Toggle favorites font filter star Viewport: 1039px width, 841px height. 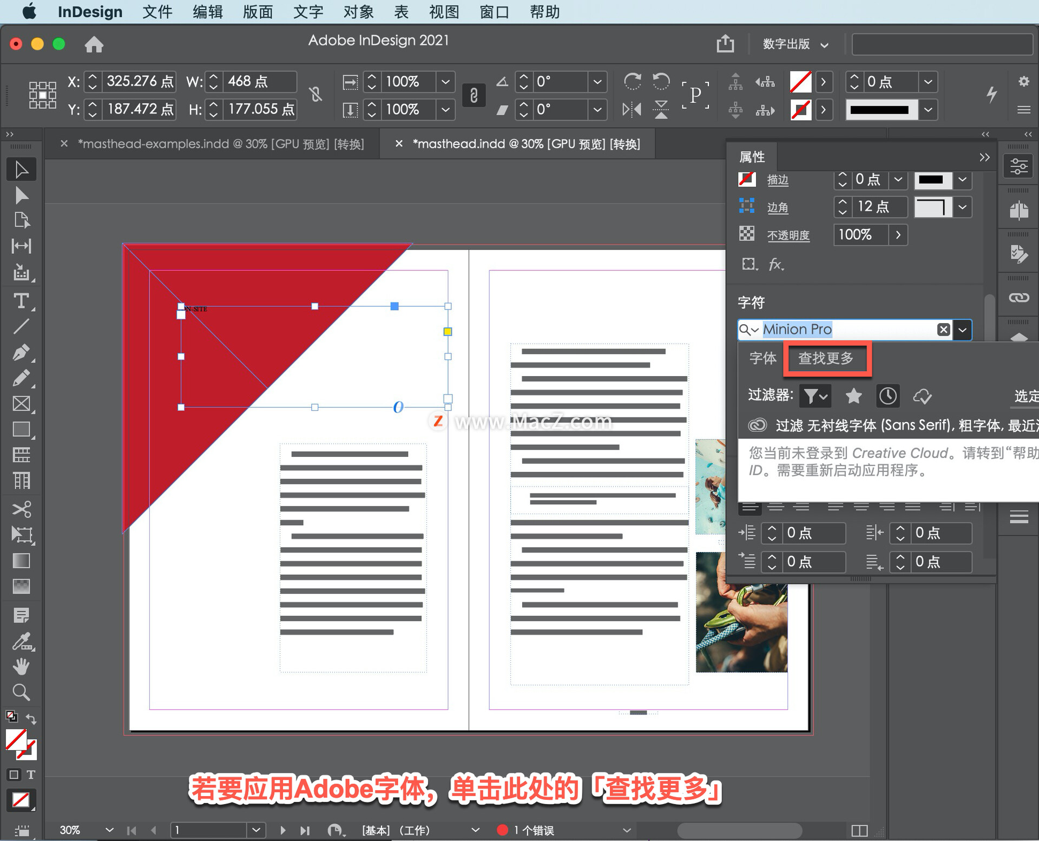(x=854, y=396)
